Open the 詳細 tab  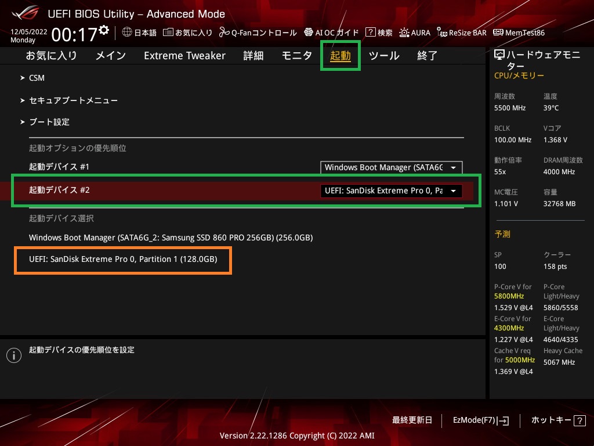point(253,56)
